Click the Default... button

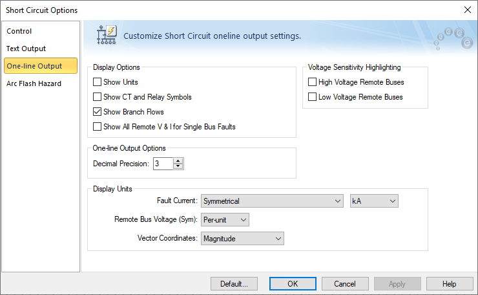[234, 283]
